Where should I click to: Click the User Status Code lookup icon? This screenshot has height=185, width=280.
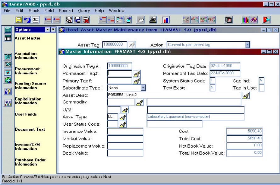point(123,124)
